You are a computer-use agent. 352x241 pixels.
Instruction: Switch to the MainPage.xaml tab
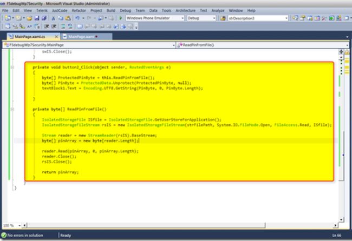(80, 36)
